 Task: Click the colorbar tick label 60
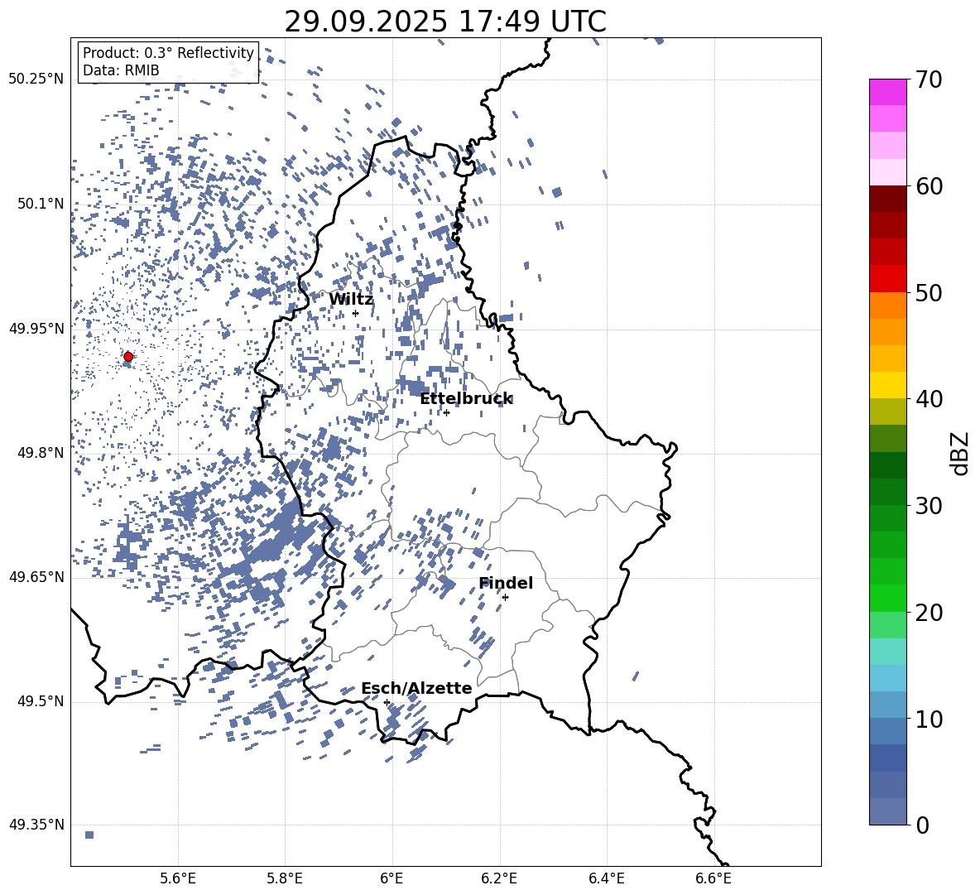pos(929,186)
